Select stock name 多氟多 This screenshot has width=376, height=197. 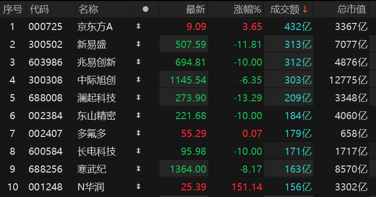tap(91, 133)
